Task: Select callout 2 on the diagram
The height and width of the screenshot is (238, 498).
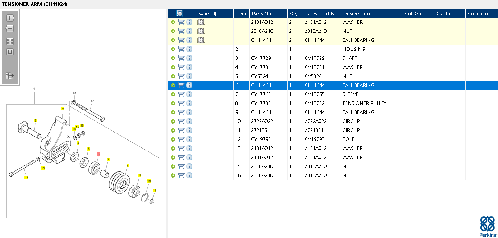Action: point(63,109)
